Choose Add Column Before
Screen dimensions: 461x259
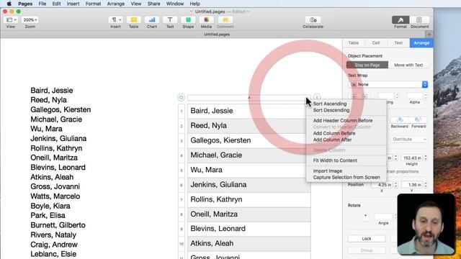tap(334, 133)
